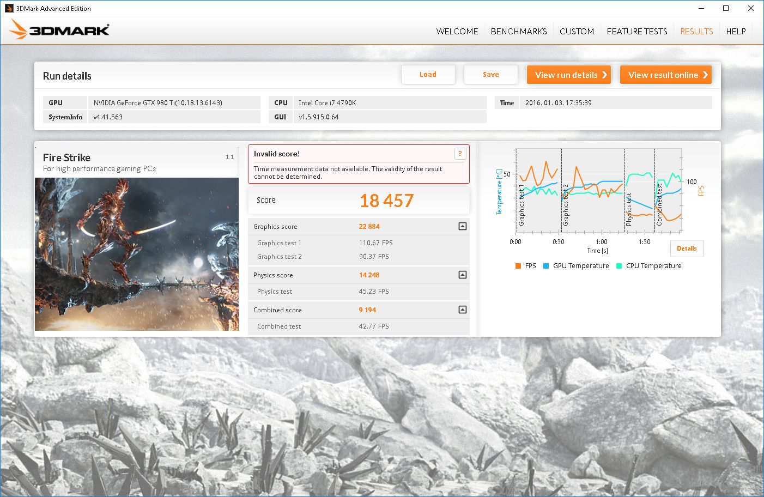This screenshot has width=764, height=497.
Task: Switch to the BENCHMARKS tab
Action: tap(519, 32)
